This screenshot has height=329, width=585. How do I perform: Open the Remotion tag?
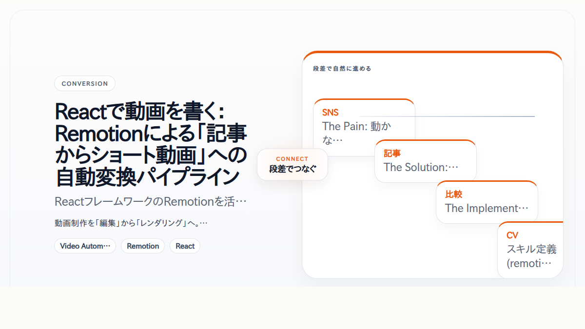(x=143, y=246)
